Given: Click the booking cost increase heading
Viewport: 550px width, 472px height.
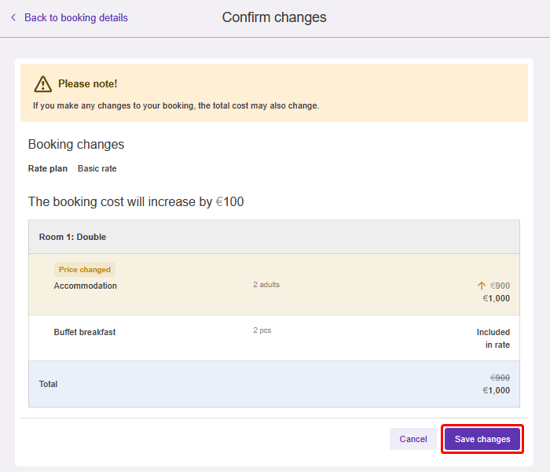Looking at the screenshot, I should point(136,202).
